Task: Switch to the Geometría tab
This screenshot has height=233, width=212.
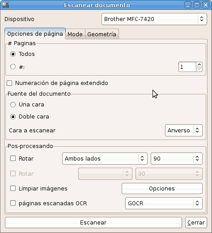Action: [102, 34]
